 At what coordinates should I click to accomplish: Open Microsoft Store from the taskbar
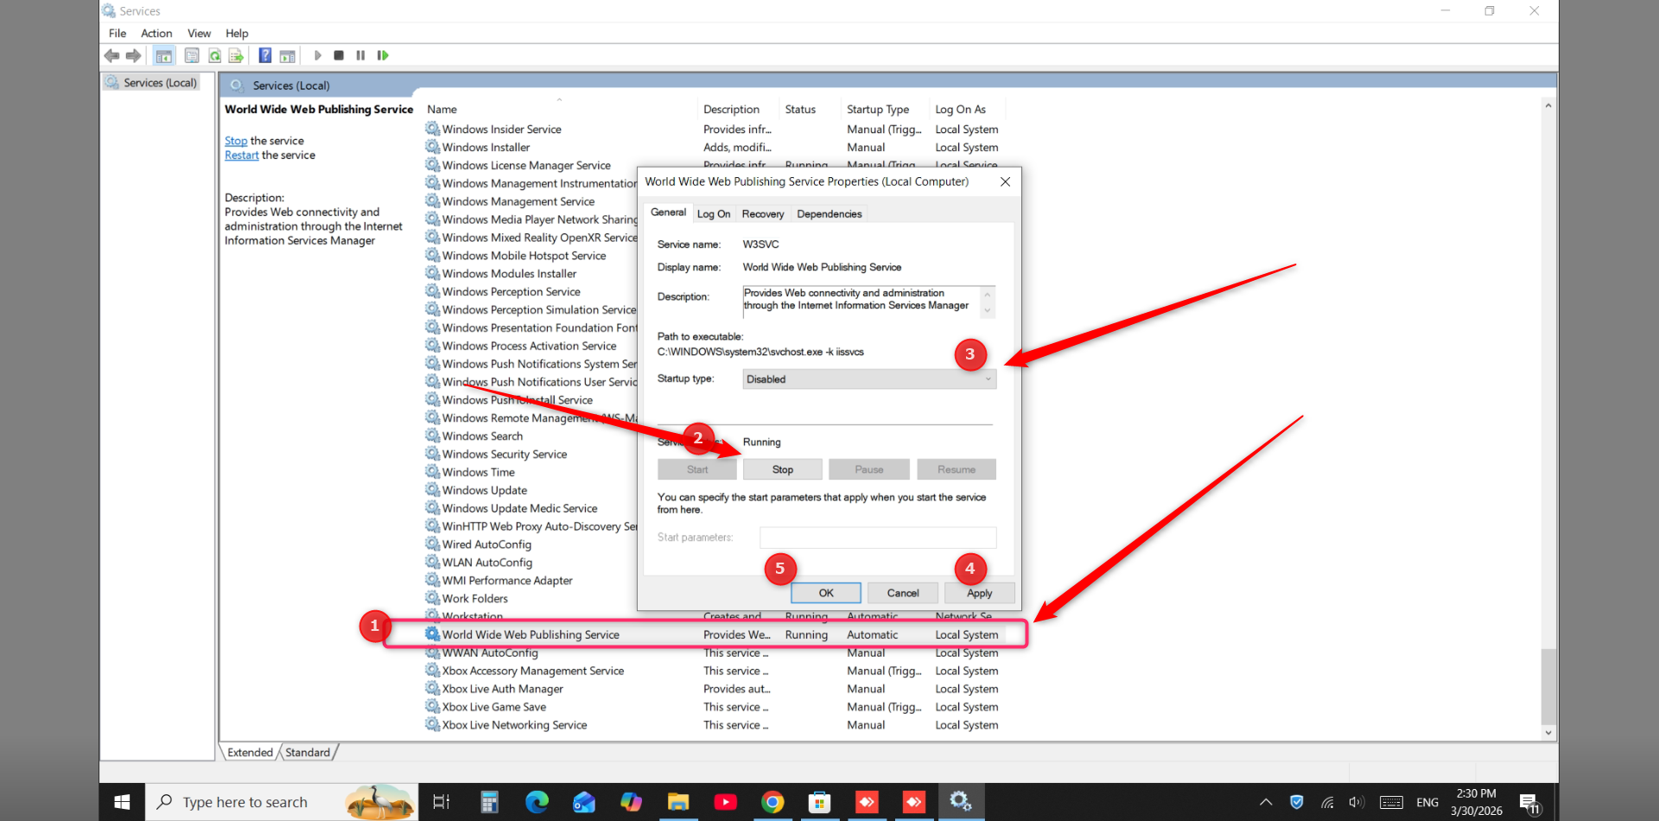(x=819, y=802)
